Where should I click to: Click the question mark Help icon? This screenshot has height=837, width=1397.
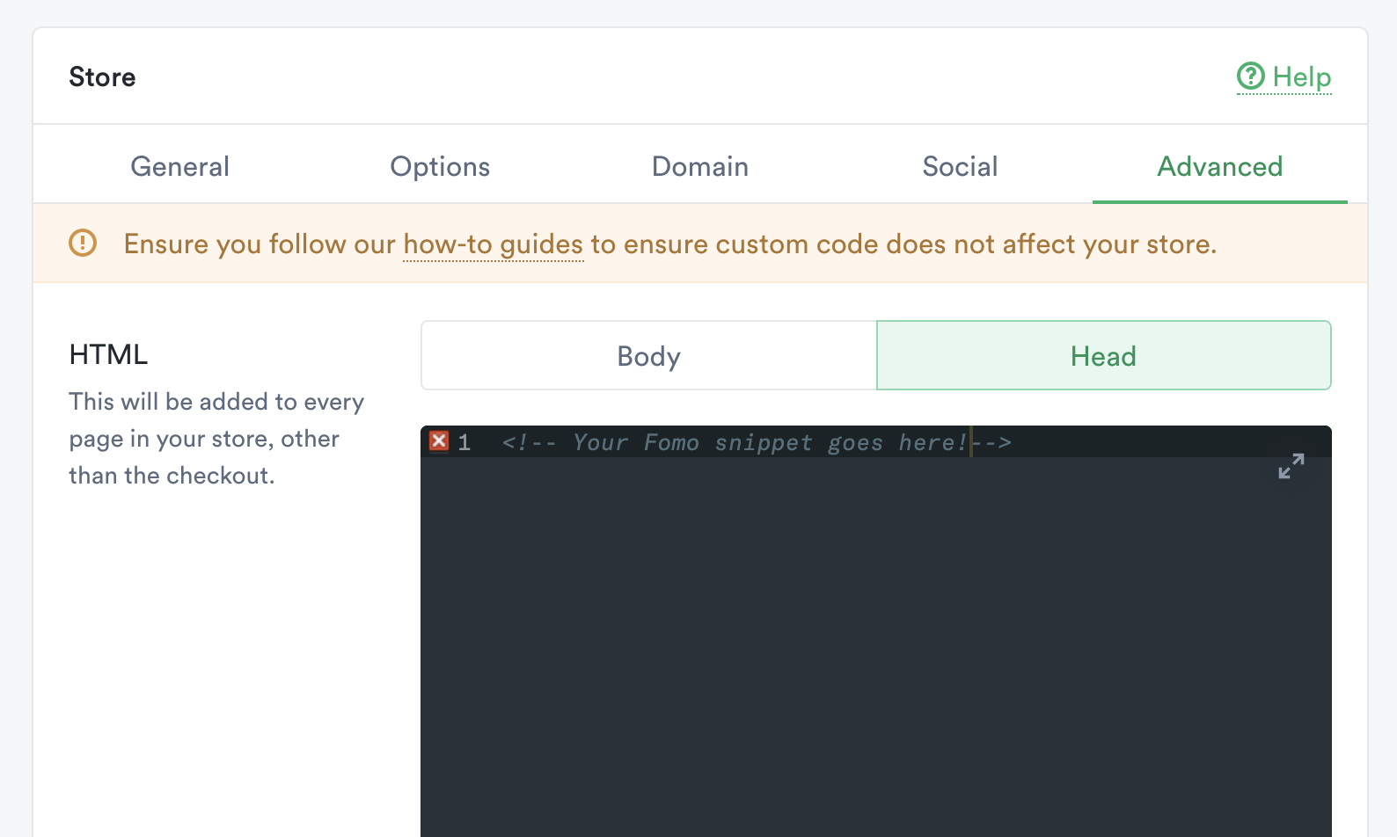pyautogui.click(x=1250, y=76)
